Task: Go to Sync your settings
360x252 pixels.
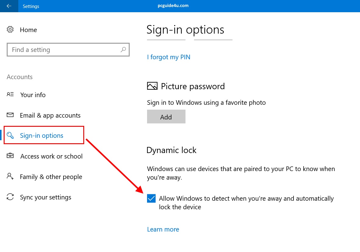Action: (x=45, y=197)
